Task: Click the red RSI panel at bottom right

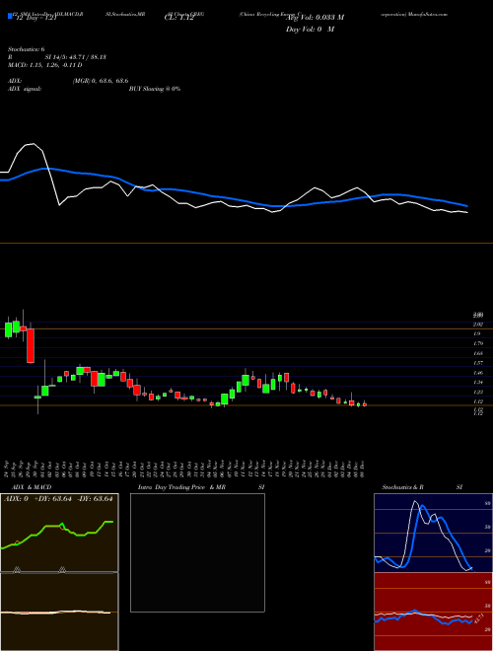Action: (x=433, y=612)
